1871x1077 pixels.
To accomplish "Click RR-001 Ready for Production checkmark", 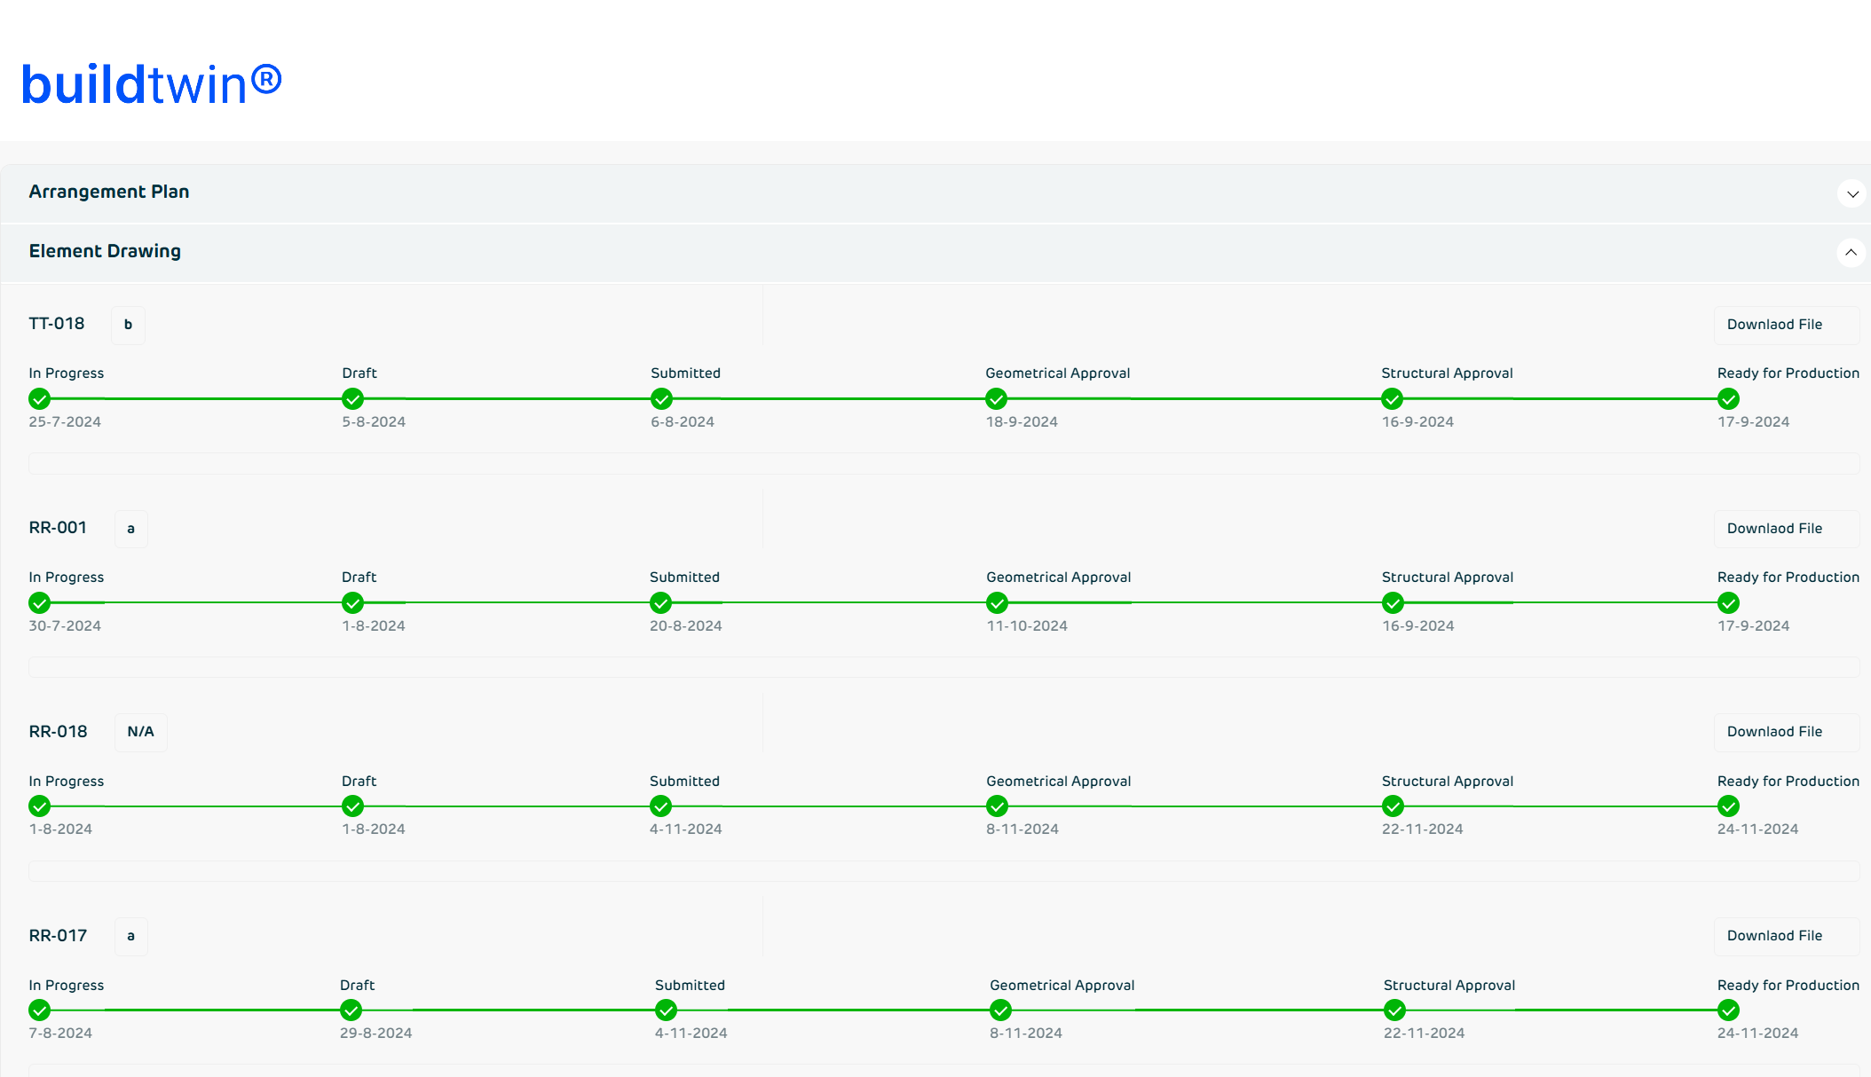I will 1728,603.
